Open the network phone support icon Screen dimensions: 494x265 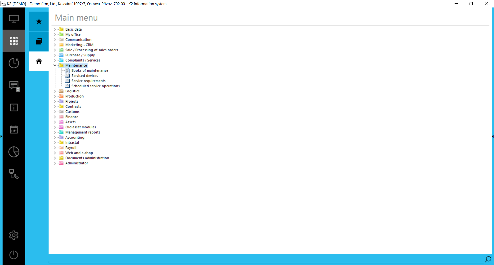pos(14,174)
